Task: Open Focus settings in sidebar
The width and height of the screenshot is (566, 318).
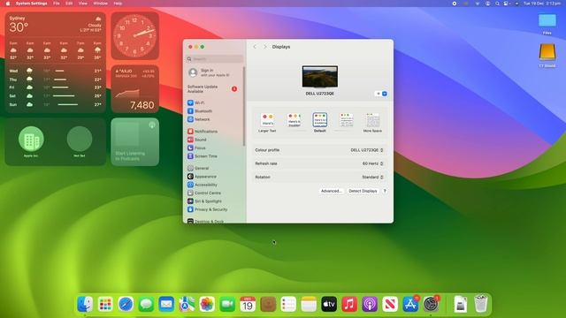Action: coord(196,148)
